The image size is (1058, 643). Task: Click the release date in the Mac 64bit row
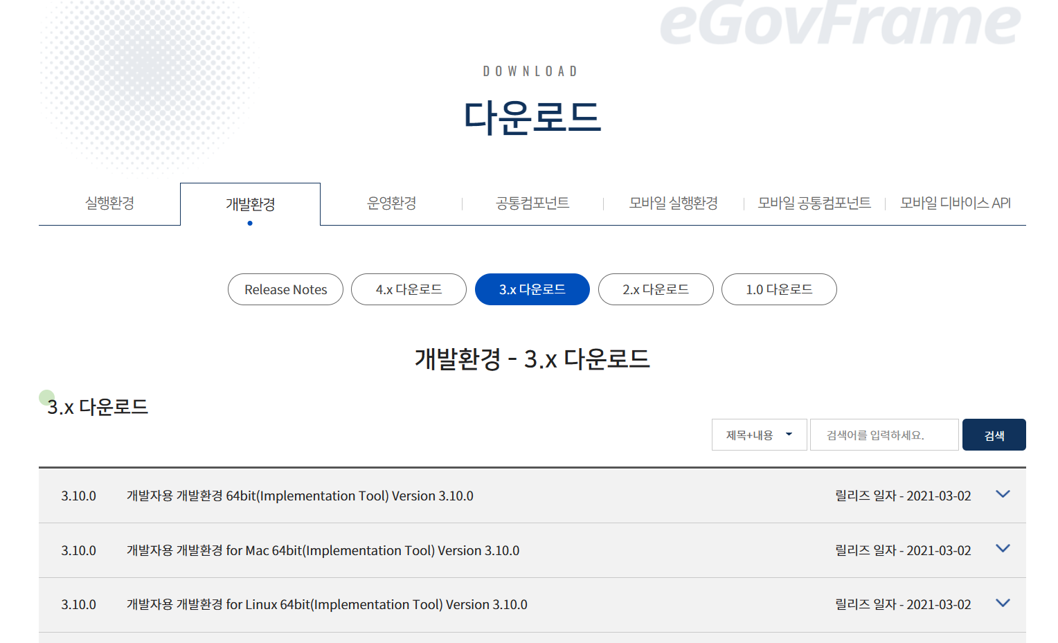pos(903,550)
